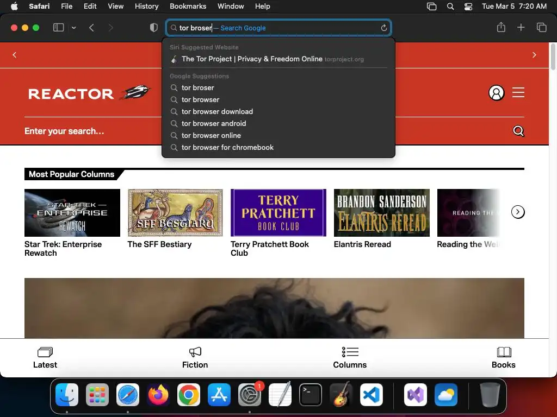Advance columns carousel with next arrow
Image resolution: width=557 pixels, height=417 pixels.
point(518,212)
